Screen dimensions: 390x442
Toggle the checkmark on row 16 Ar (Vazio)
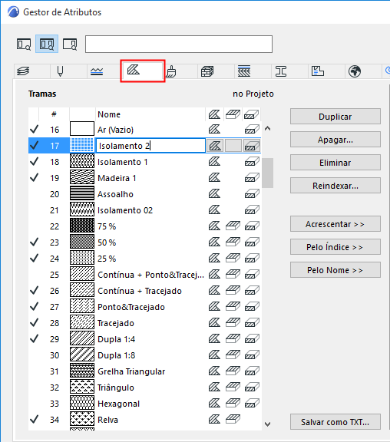coord(34,130)
